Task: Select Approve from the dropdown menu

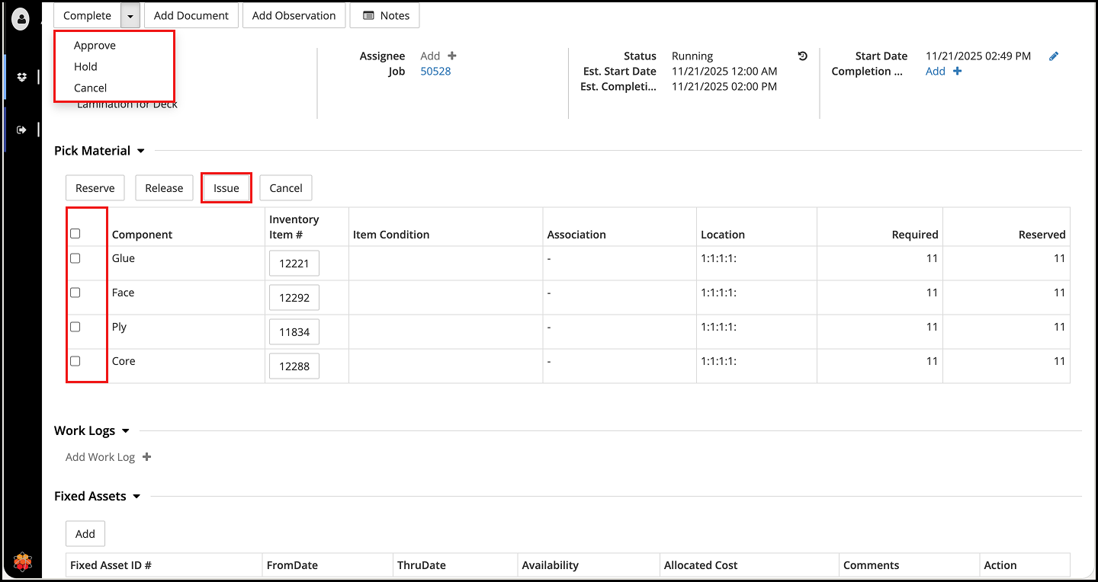Action: [95, 46]
